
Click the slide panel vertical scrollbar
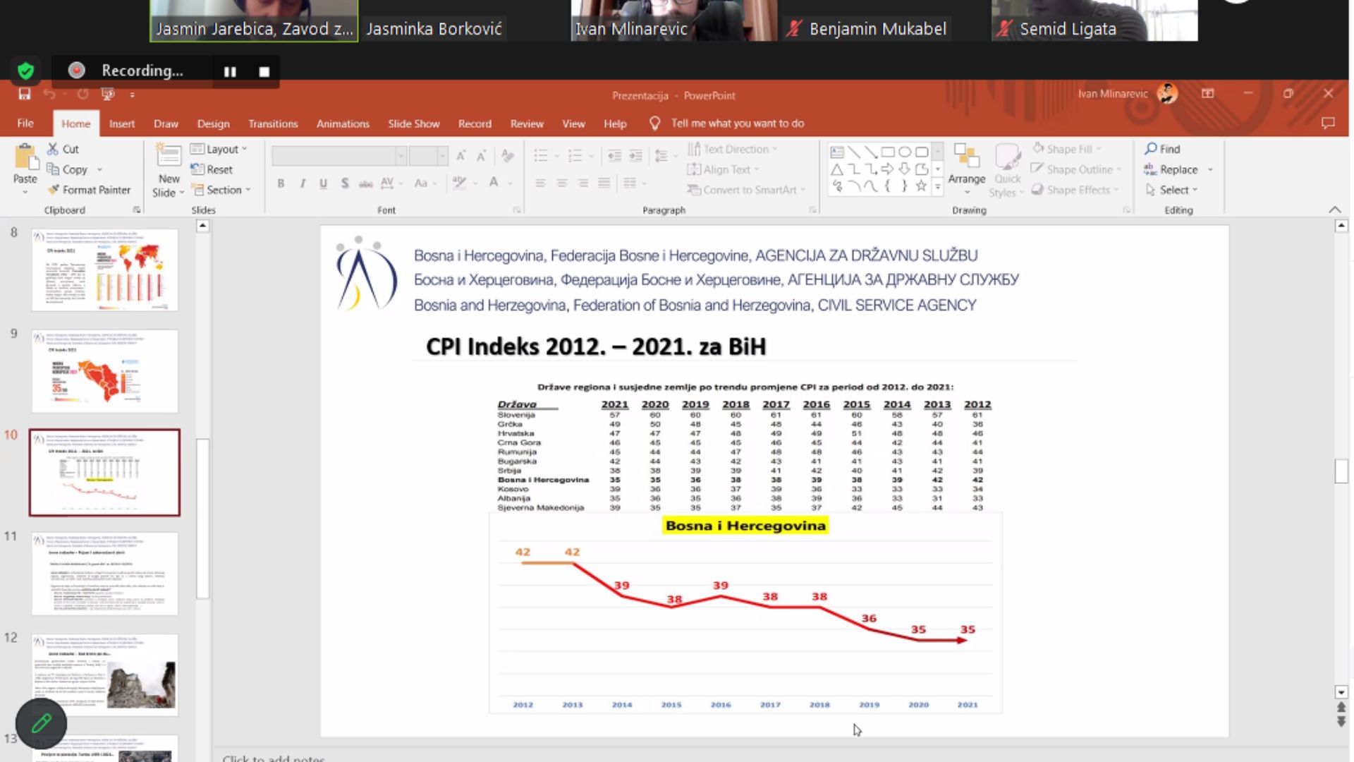pos(202,519)
